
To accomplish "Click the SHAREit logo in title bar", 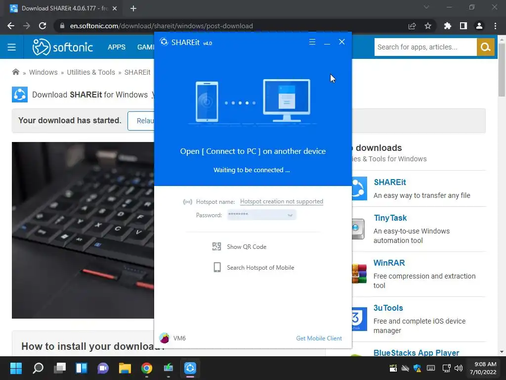I will [164, 42].
